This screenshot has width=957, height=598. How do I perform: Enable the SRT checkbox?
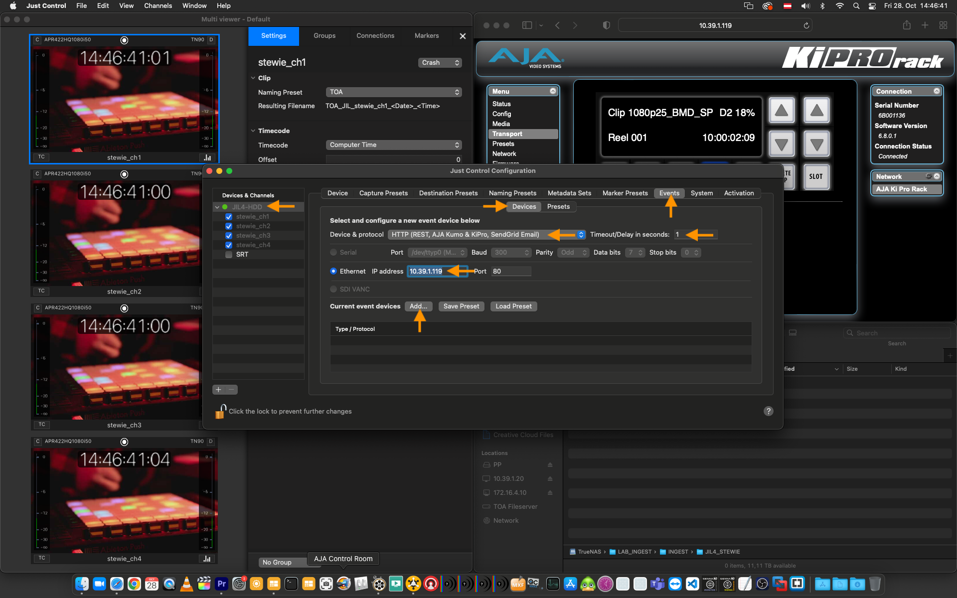[x=229, y=255]
